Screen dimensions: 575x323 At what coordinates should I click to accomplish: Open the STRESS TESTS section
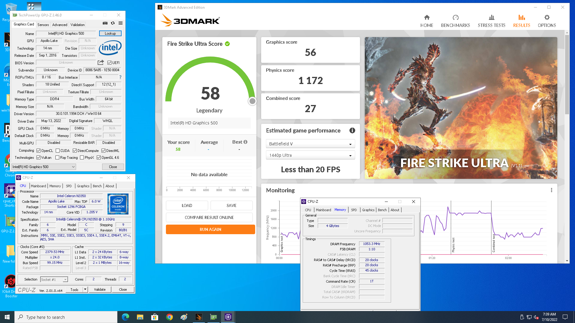pos(491,21)
